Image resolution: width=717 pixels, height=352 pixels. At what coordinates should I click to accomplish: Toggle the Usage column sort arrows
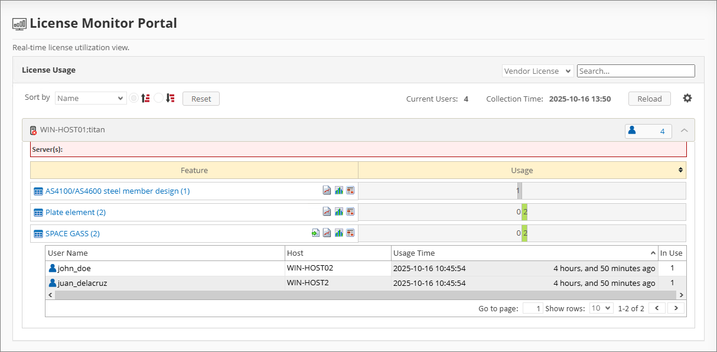coord(680,170)
